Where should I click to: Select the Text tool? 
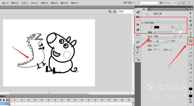pos(191,37)
